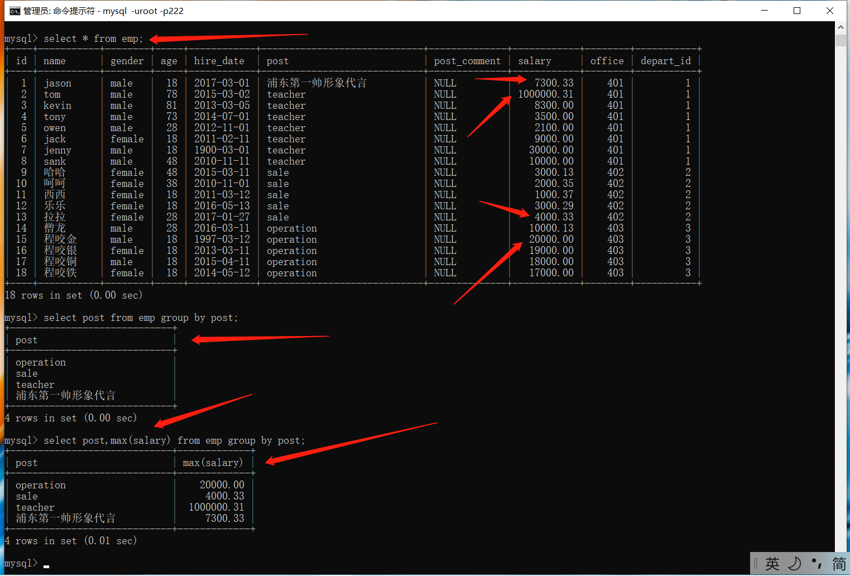Select the name 'jason' in the emp table
Image resolution: width=850 pixels, height=576 pixels.
(x=57, y=83)
